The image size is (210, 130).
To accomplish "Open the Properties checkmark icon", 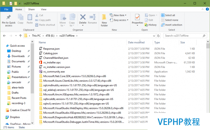I will click(137, 17).
